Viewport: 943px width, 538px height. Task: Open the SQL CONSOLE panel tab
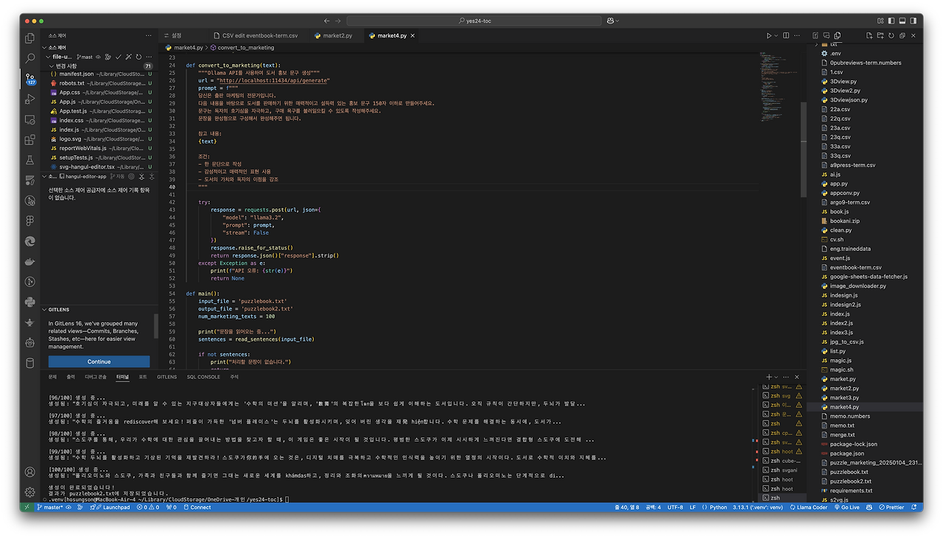[203, 377]
